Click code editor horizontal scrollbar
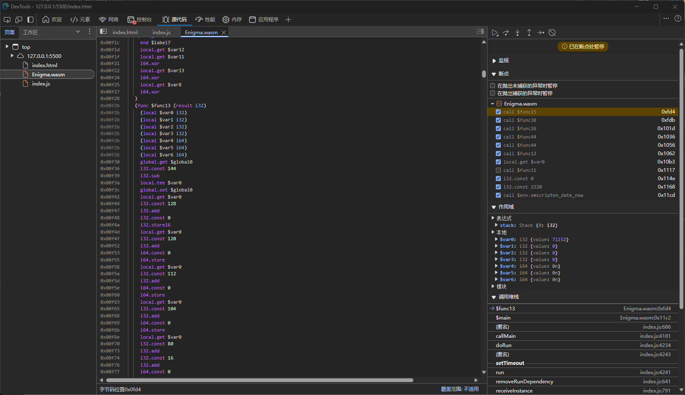This screenshot has width=685, height=395. 260,380
